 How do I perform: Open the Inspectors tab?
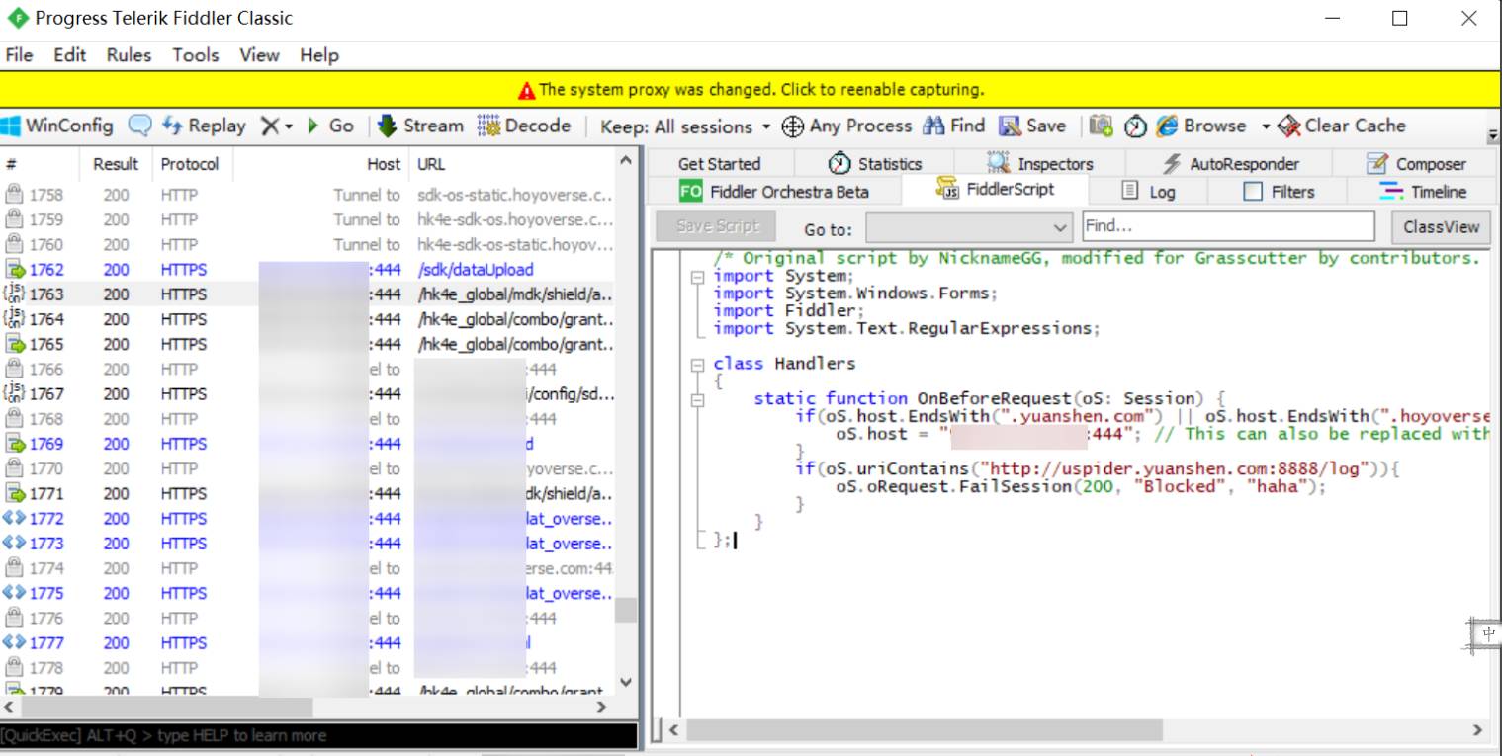[1040, 164]
